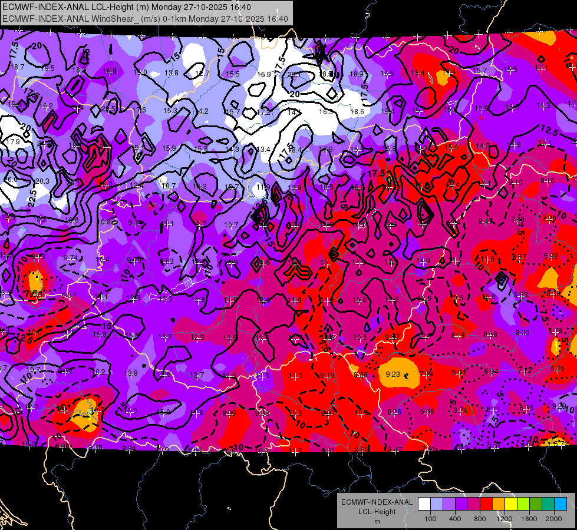Click the sky blue legend swatch
Viewport: 577px width, 530px height.
(560, 504)
